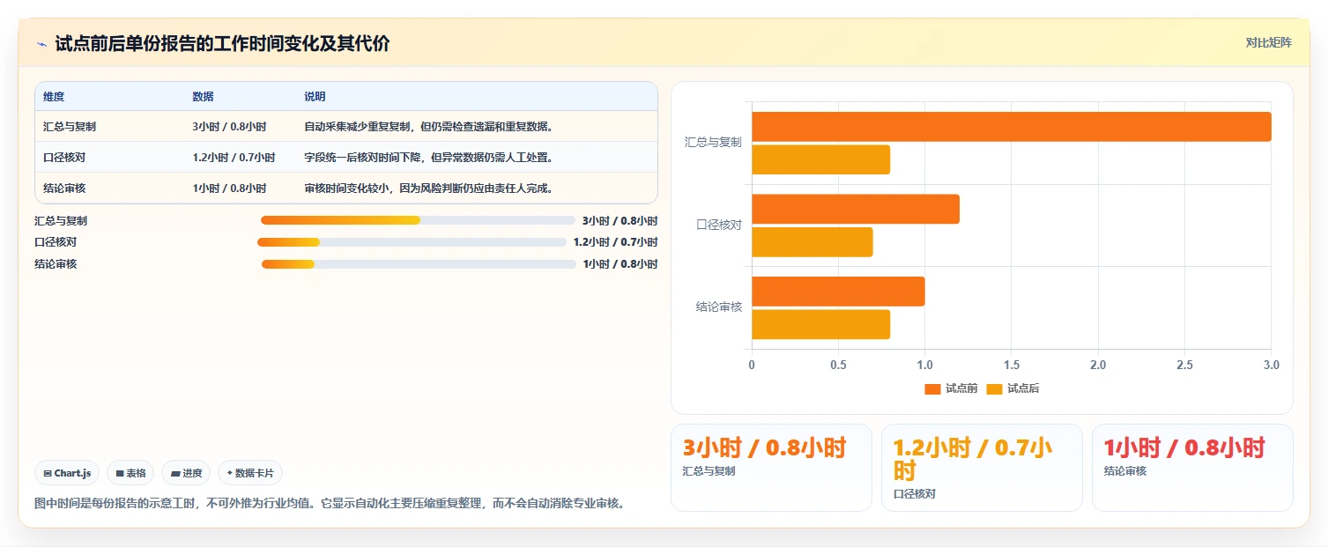Click 试点后 bar for 汇总与复制
The width and height of the screenshot is (1328, 547).
pyautogui.click(x=820, y=159)
